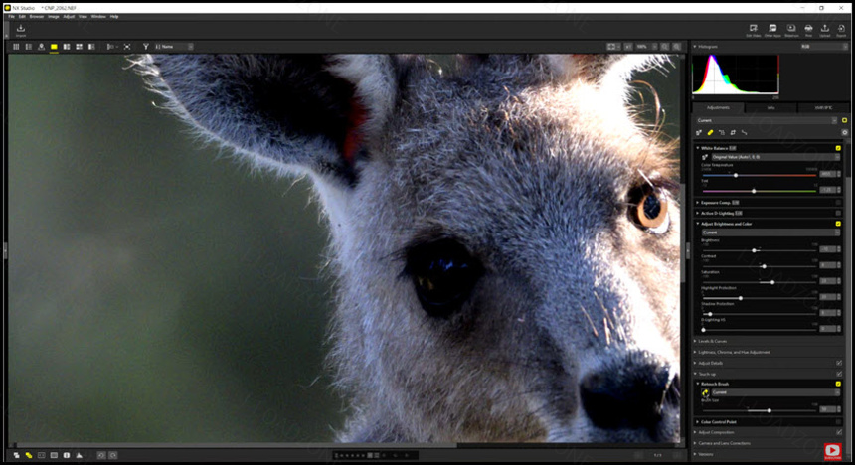Open the histogram RGB channel dropdown
The width and height of the screenshot is (855, 465).
click(823, 47)
